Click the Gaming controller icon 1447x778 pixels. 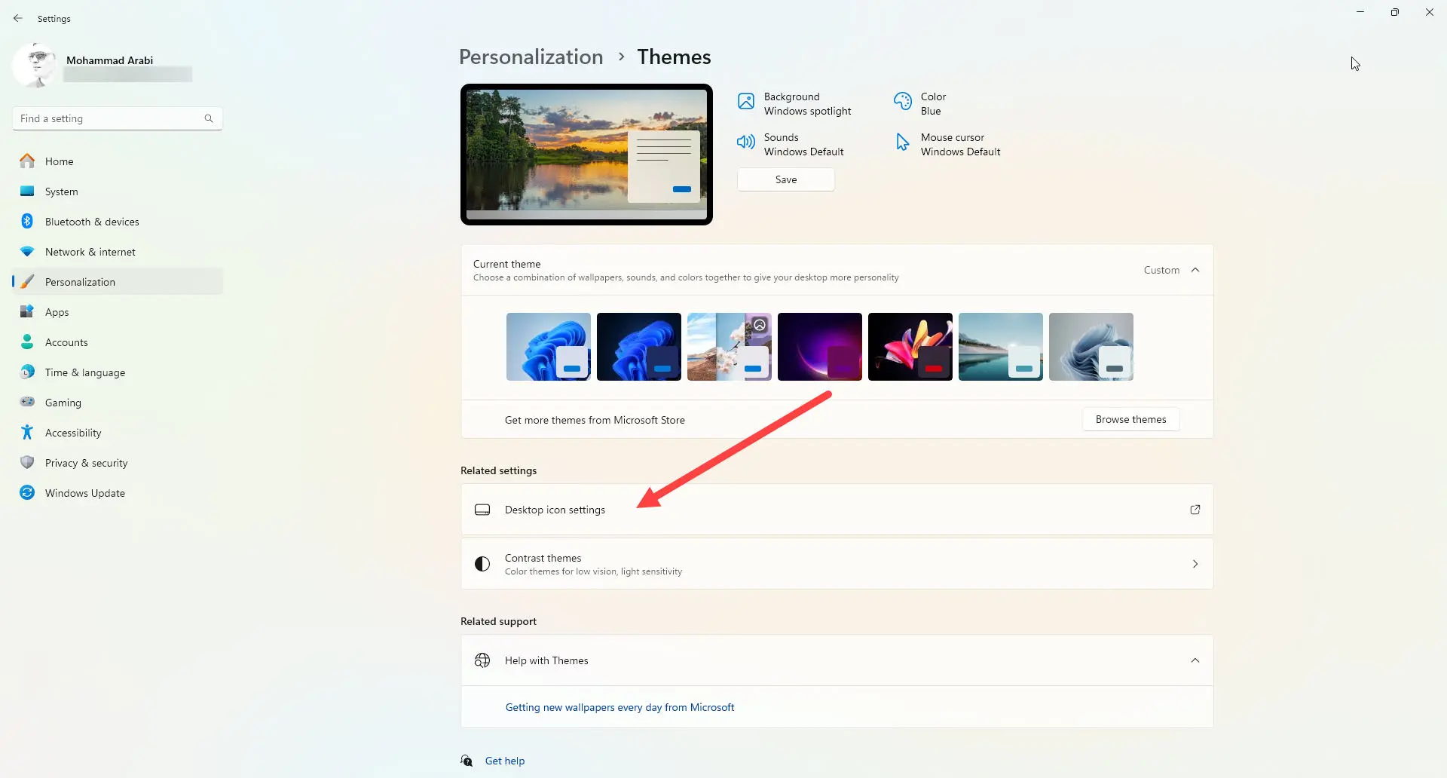27,402
